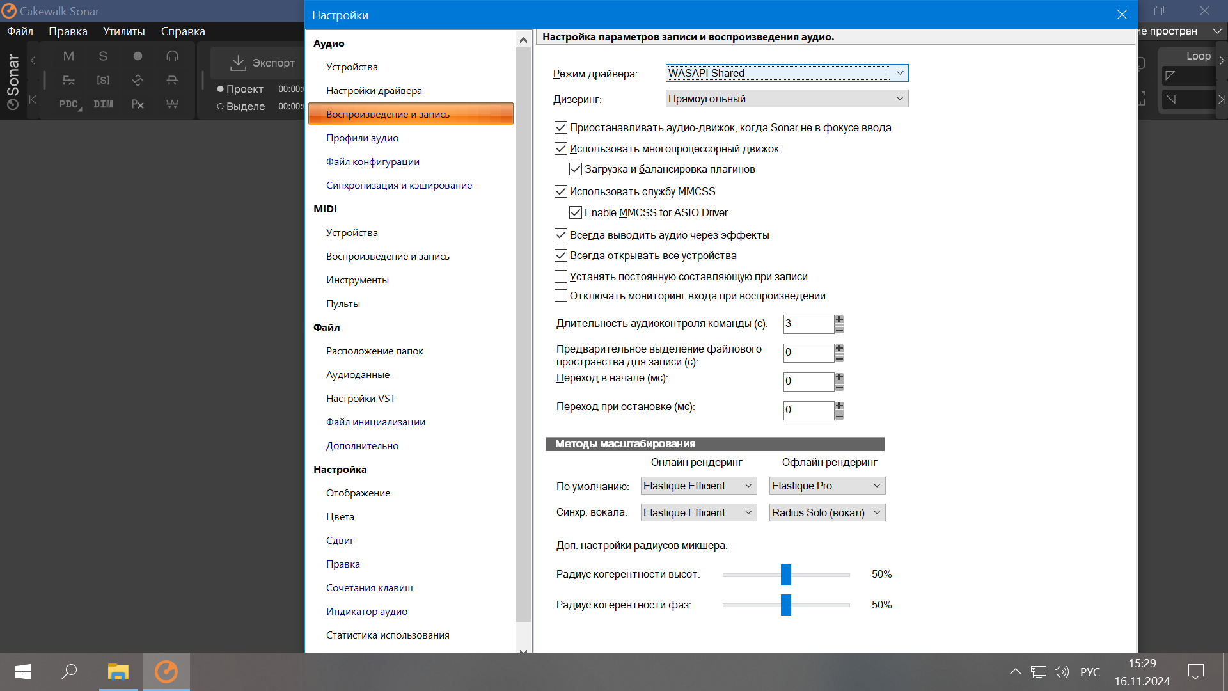The image size is (1228, 691).
Task: Click the Export download arrow icon
Action: (x=238, y=63)
